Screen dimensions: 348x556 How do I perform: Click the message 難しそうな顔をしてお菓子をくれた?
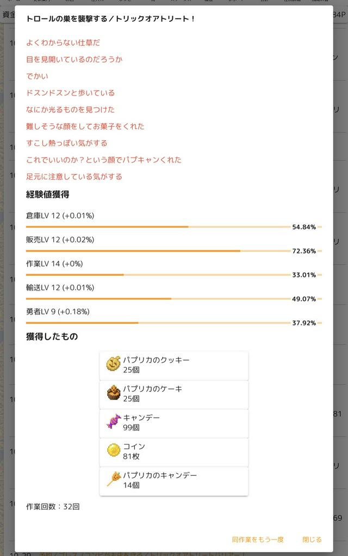pos(85,126)
